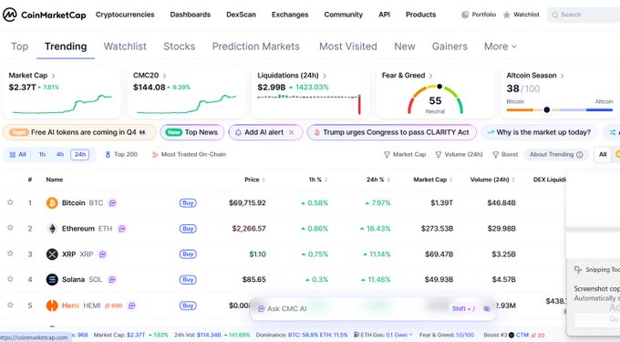Open AI chat icon next to BTC

(x=113, y=202)
